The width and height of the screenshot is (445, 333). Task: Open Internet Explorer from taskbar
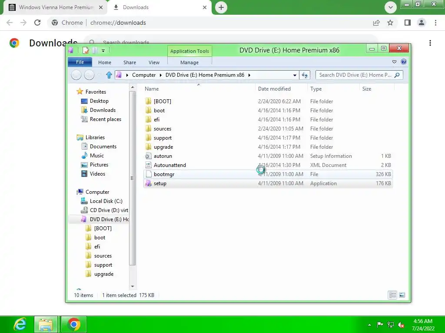20,324
